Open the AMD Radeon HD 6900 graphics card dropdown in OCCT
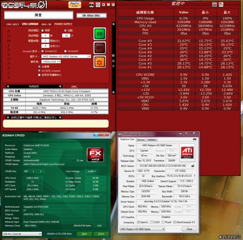This screenshot has height=240, width=243. pyautogui.click(x=66, y=56)
